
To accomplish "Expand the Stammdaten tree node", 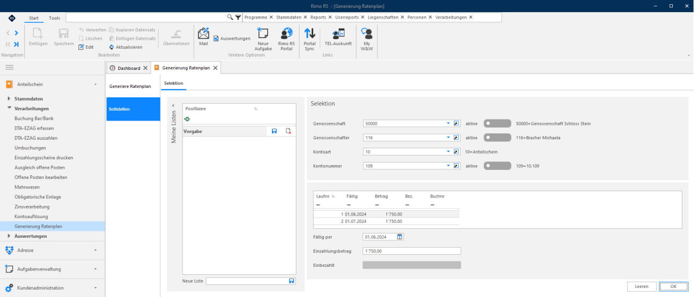I will [x=9, y=99].
